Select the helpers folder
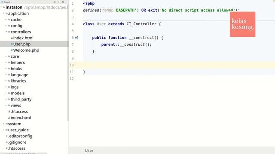 click(x=18, y=62)
